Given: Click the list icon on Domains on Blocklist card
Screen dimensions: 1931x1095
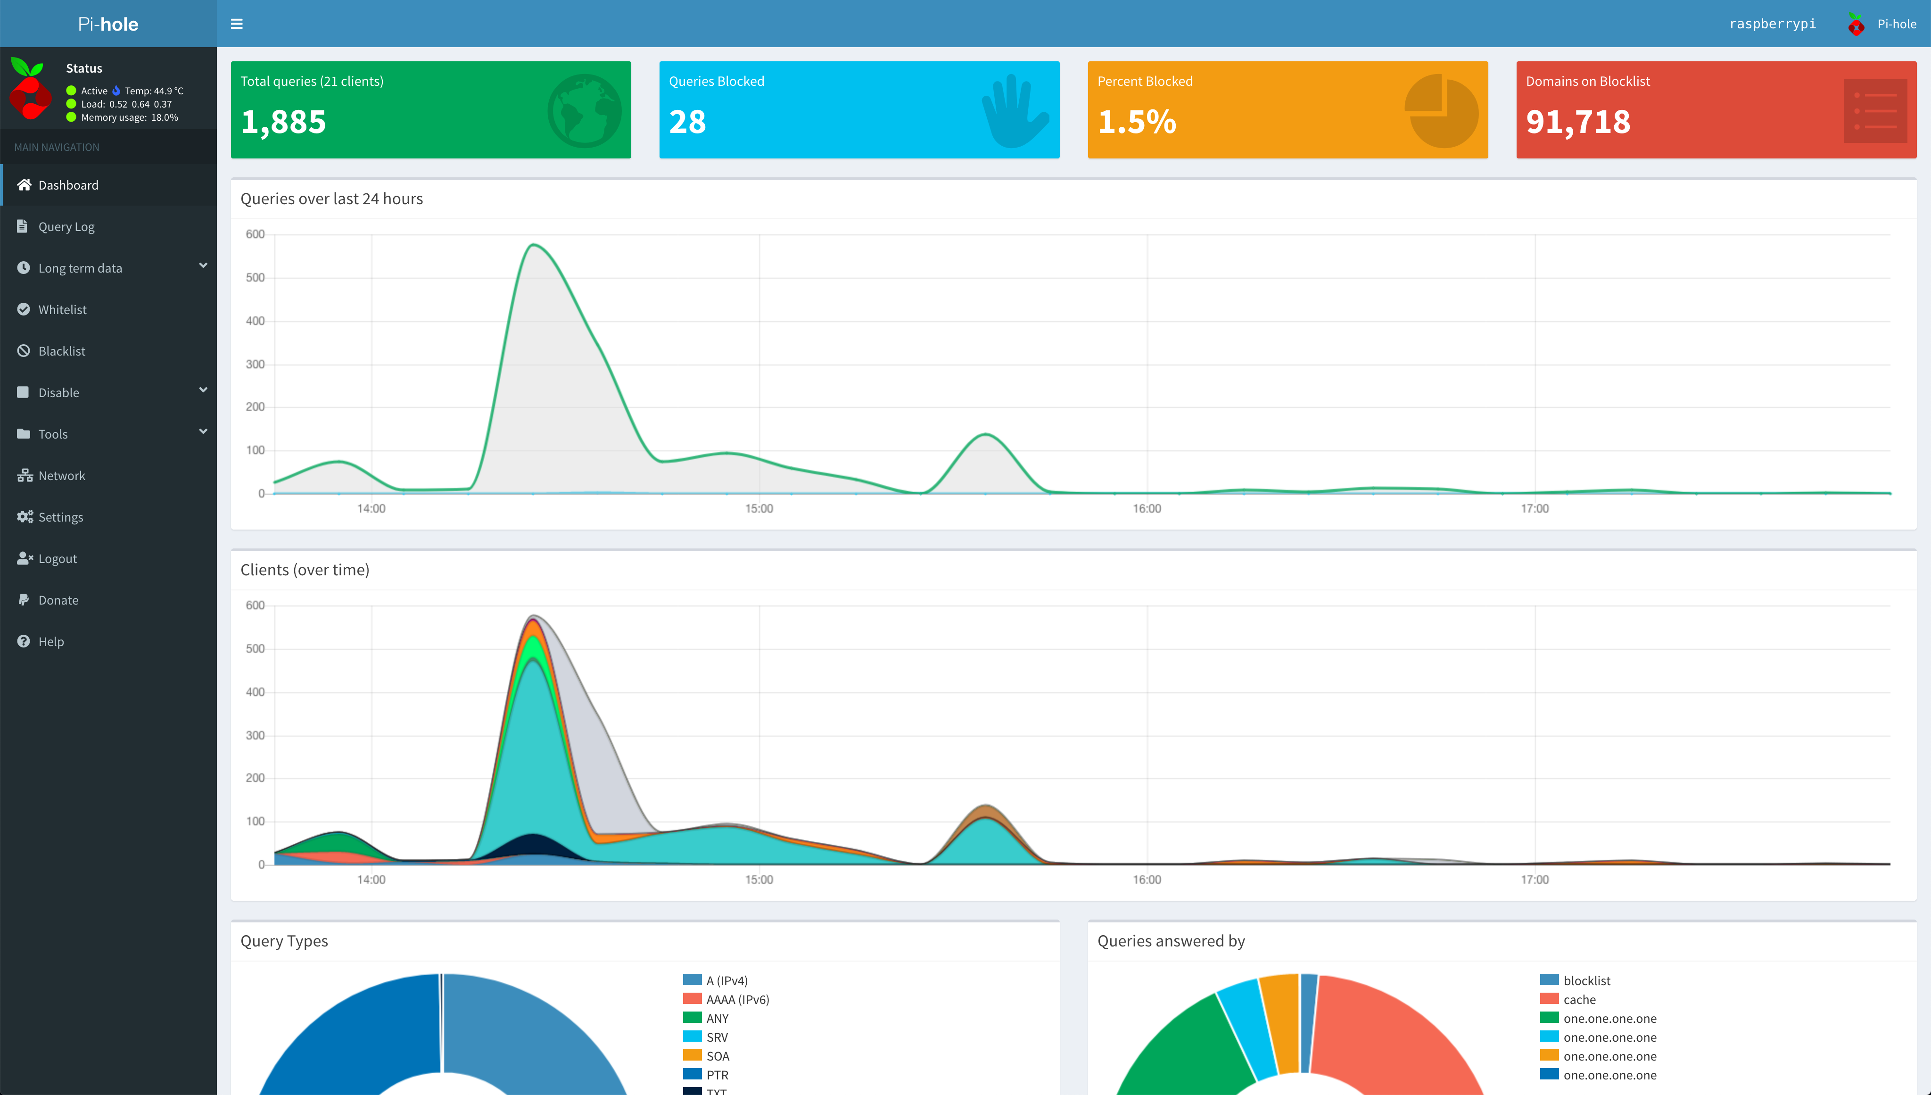Looking at the screenshot, I should 1874,111.
